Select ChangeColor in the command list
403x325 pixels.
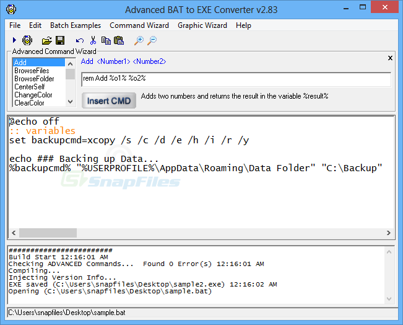pos(39,95)
